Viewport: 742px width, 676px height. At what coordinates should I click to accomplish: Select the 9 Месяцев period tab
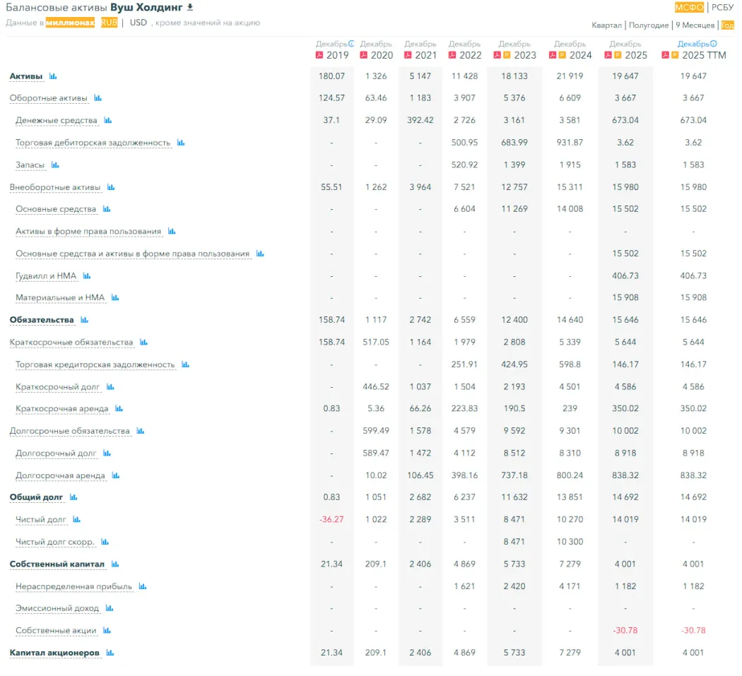pos(695,25)
